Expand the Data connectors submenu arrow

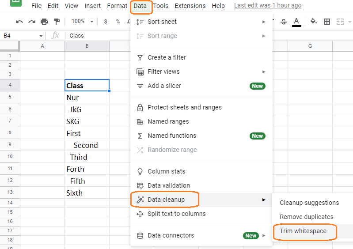264,235
